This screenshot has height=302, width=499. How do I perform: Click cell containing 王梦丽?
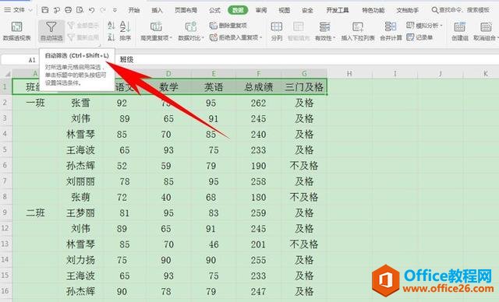click(80, 212)
